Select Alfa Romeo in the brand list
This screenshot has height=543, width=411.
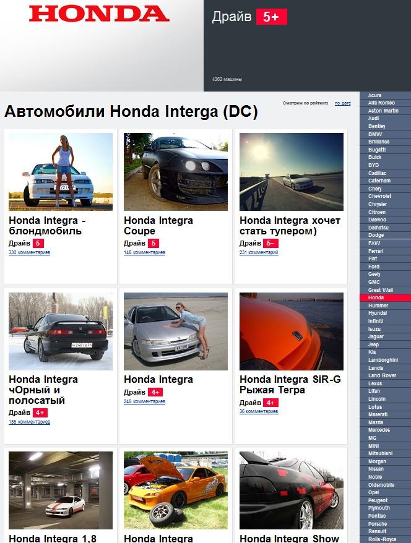click(x=381, y=103)
